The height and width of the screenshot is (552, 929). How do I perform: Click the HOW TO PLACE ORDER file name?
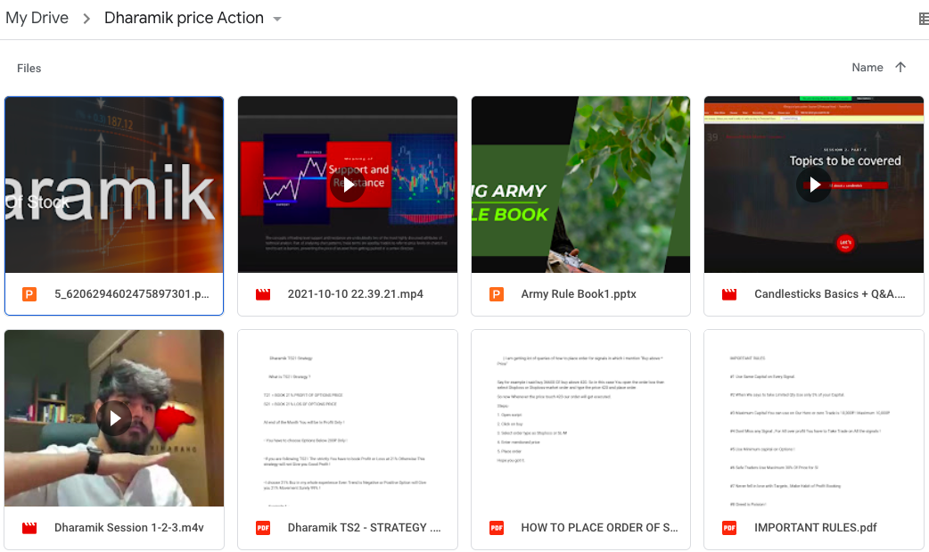pos(598,528)
